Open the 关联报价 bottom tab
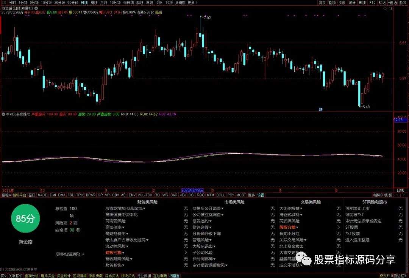Viewport: 409px width, 278px height. pos(16,276)
